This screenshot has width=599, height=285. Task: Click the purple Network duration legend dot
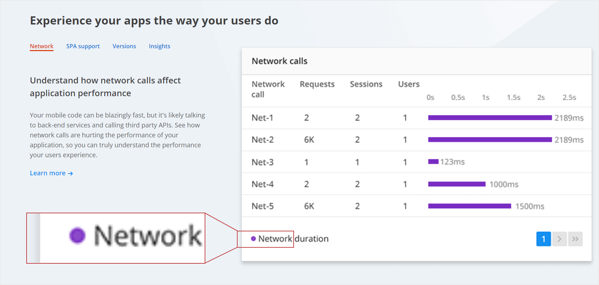click(253, 239)
